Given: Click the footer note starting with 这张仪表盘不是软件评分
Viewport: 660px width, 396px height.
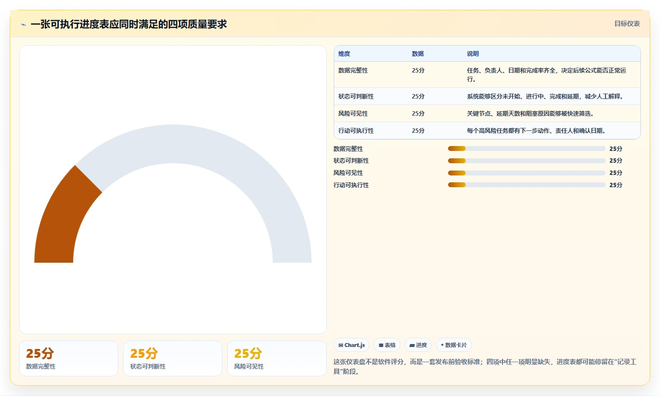Looking at the screenshot, I should pyautogui.click(x=485, y=367).
